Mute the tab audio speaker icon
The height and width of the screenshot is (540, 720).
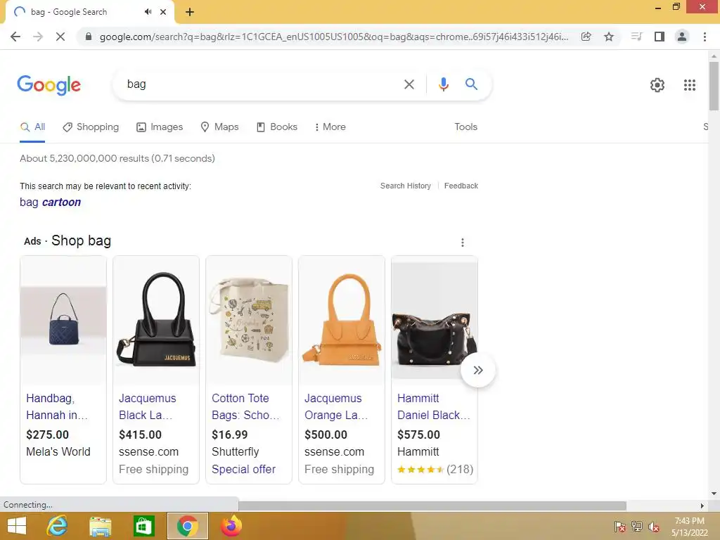pos(148,12)
